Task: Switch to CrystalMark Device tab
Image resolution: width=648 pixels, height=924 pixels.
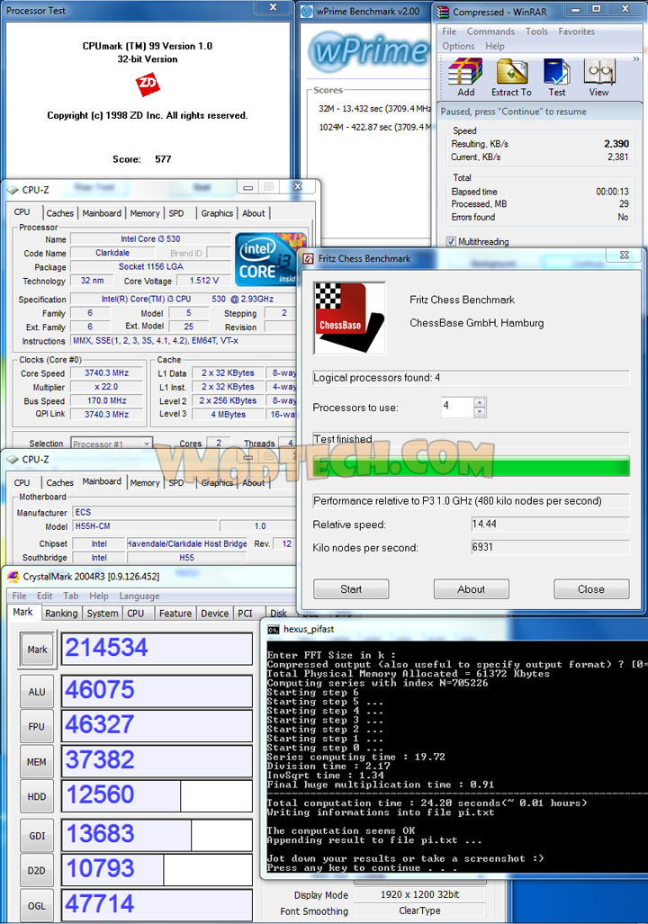Action: (x=214, y=614)
